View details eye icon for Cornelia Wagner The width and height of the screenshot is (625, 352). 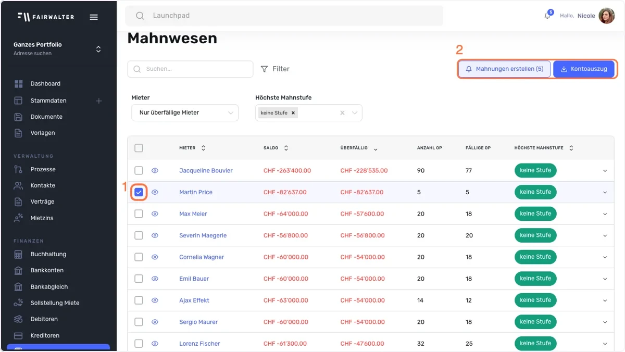(155, 257)
